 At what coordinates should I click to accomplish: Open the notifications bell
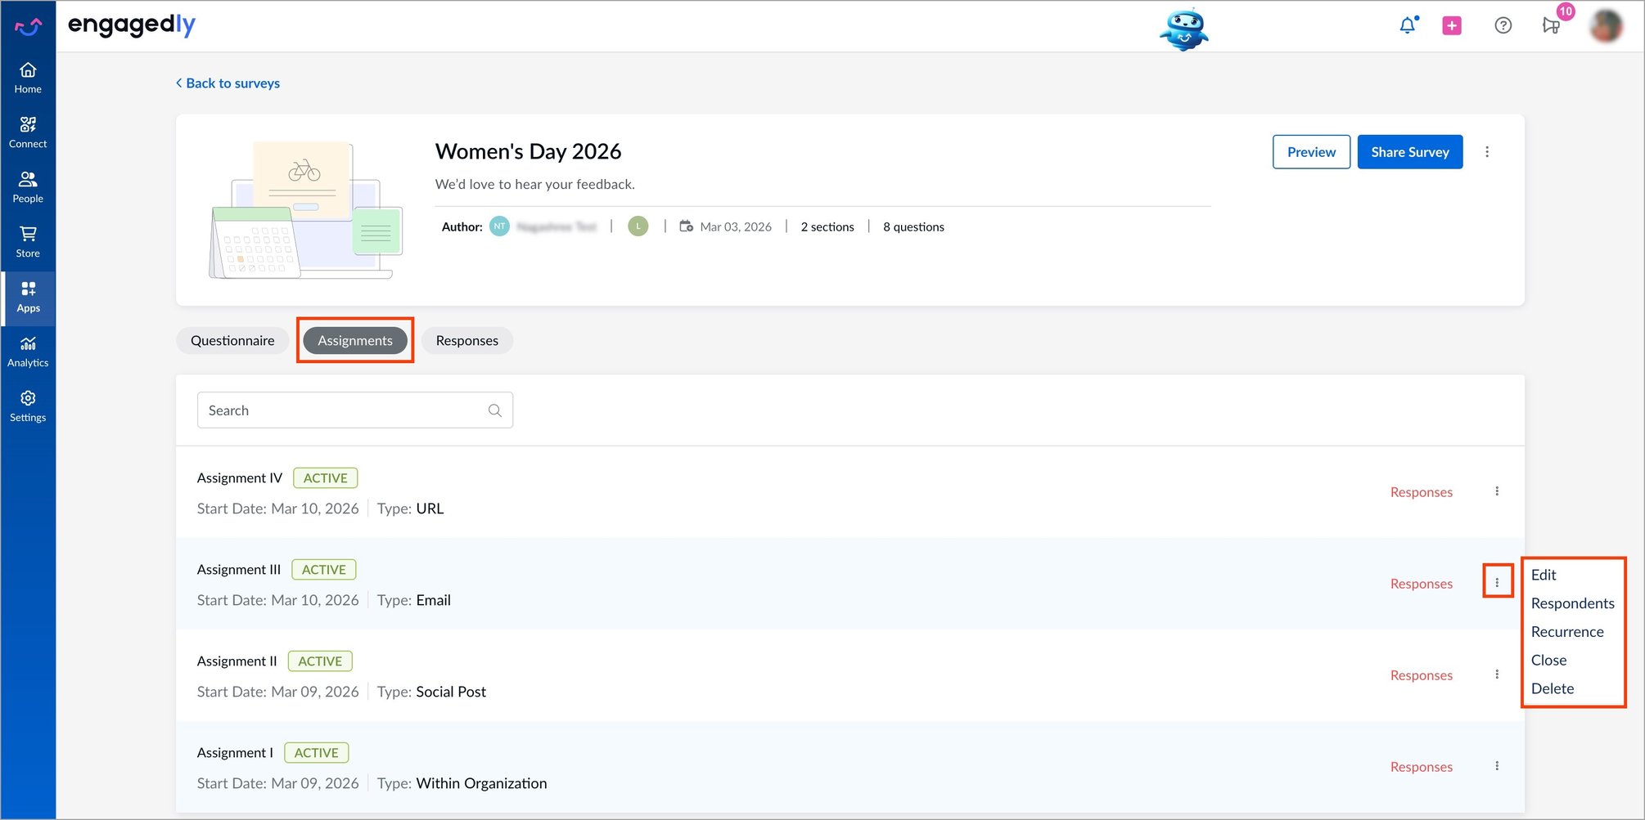pyautogui.click(x=1408, y=25)
